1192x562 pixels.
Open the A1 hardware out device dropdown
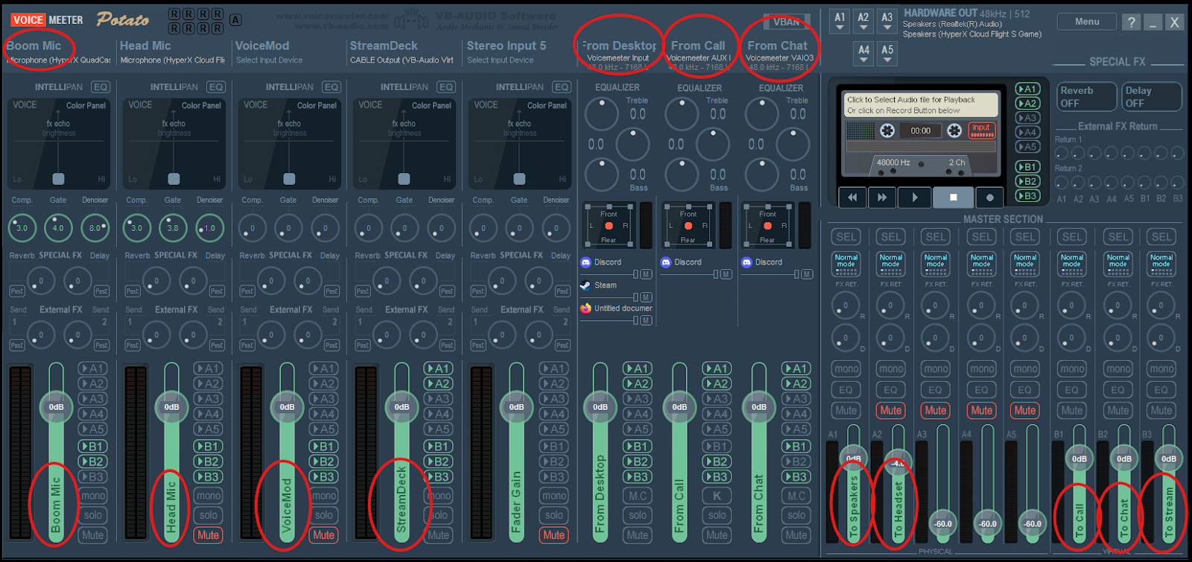840,21
